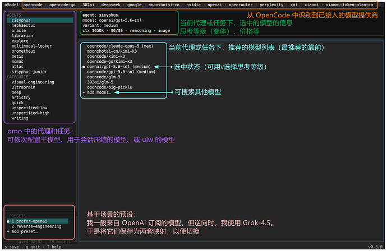The image size is (387, 251).
Task: Click add preset… entry
Action: coord(22,231)
